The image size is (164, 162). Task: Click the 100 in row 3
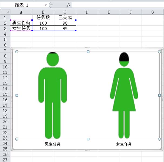tap(43, 28)
